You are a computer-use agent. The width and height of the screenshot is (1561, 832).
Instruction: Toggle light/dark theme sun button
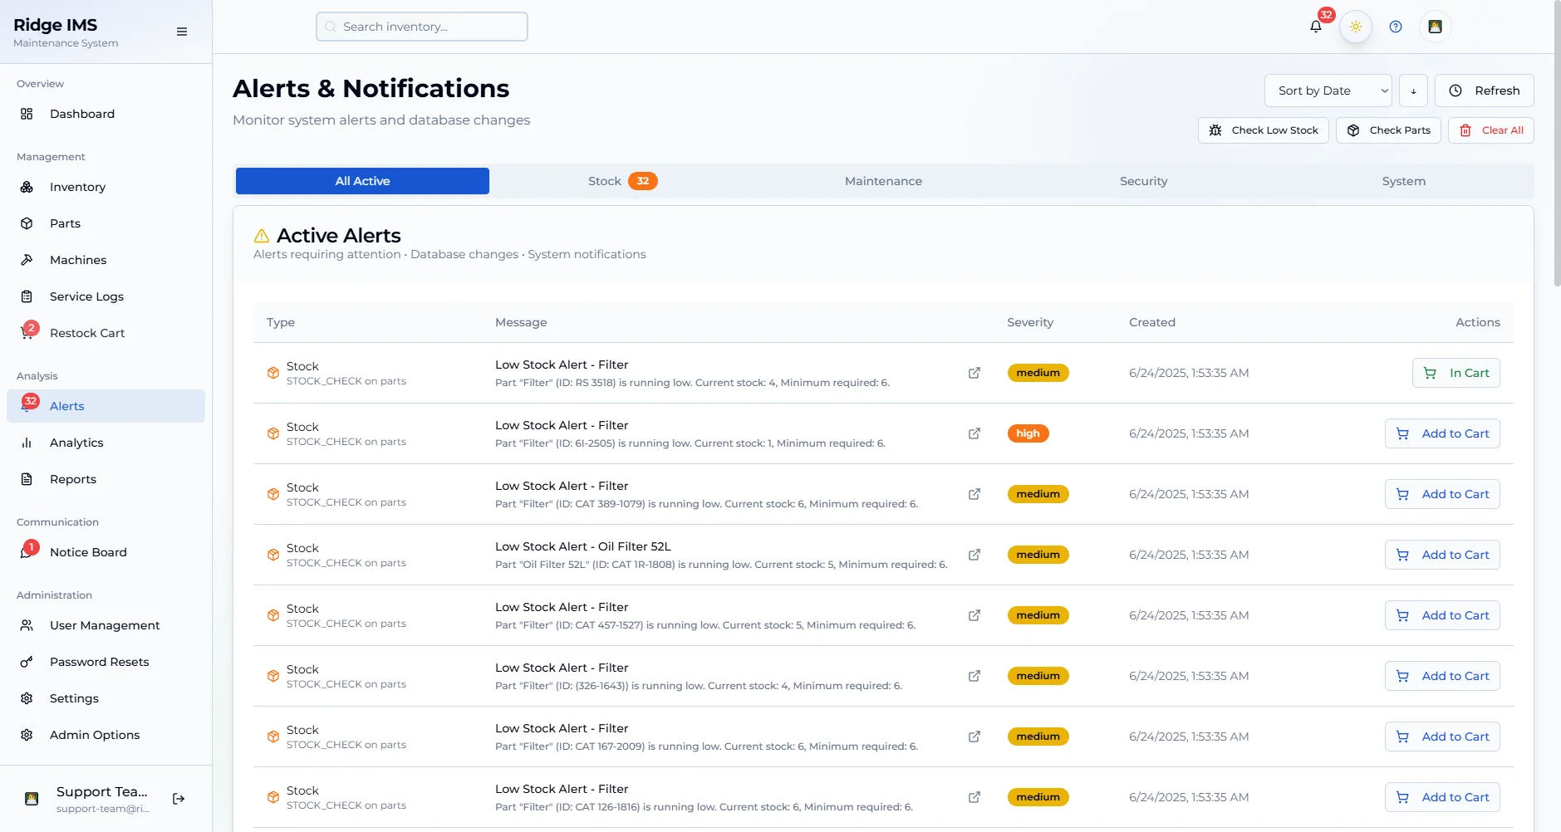coord(1356,27)
